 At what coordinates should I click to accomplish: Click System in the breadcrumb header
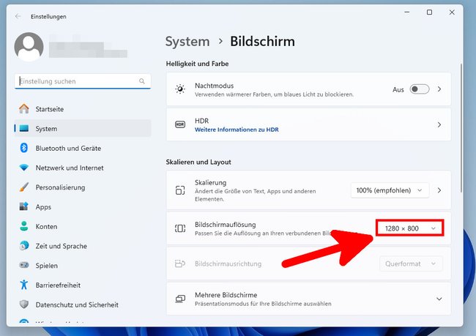(187, 42)
